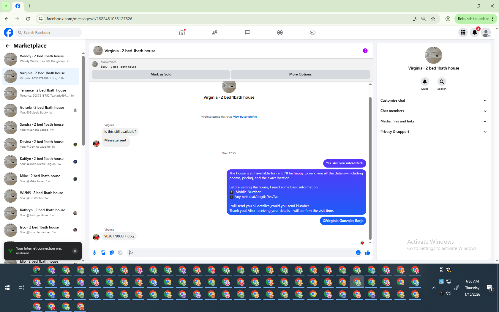499x312 pixels.
Task: Click the browser address bar URL
Action: 89,19
